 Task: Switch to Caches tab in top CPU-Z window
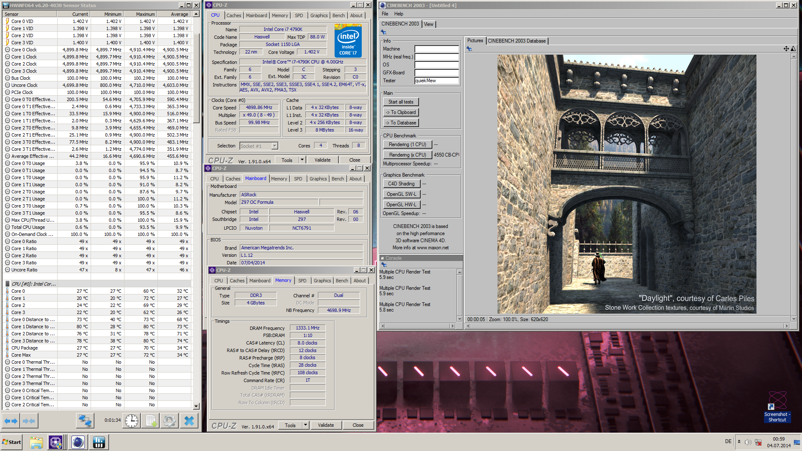tap(233, 15)
